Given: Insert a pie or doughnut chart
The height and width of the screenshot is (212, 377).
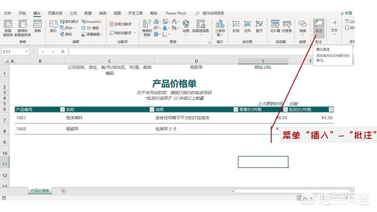Looking at the screenshot, I should (x=157, y=34).
